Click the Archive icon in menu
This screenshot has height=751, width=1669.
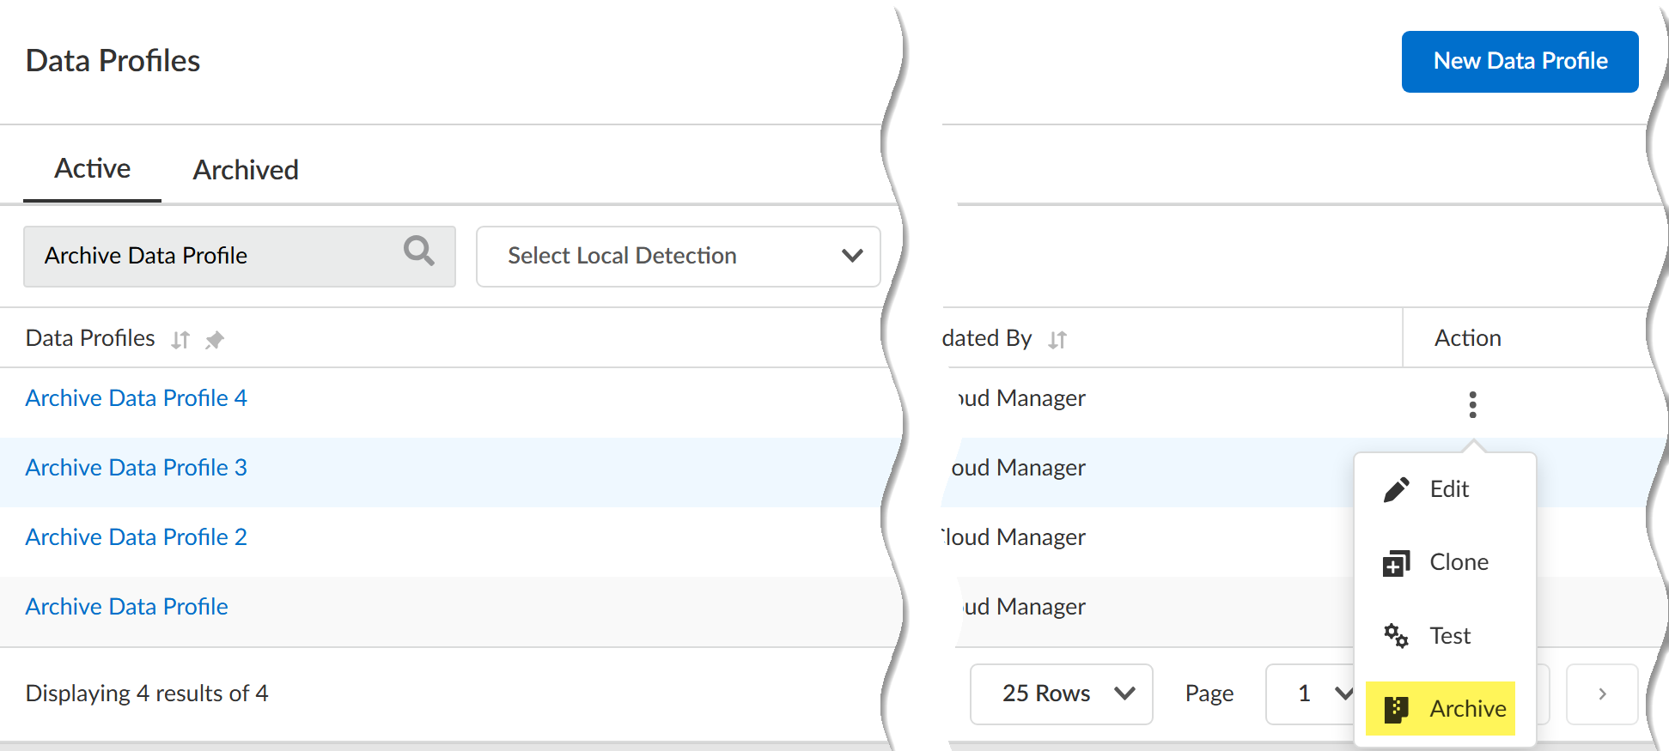(x=1397, y=709)
